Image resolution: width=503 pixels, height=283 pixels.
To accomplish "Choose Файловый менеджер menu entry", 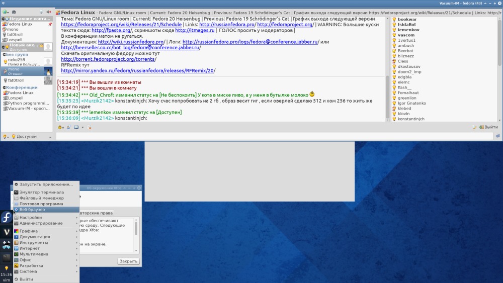I will click(46, 198).
